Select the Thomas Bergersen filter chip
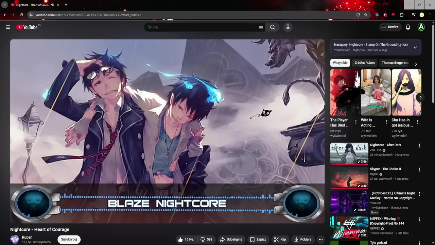 click(x=395, y=63)
